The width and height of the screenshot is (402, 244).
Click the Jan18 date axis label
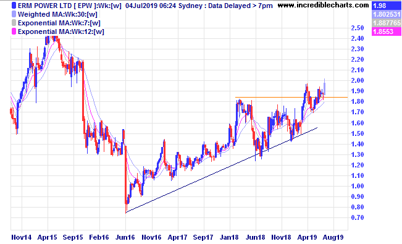click(x=230, y=237)
